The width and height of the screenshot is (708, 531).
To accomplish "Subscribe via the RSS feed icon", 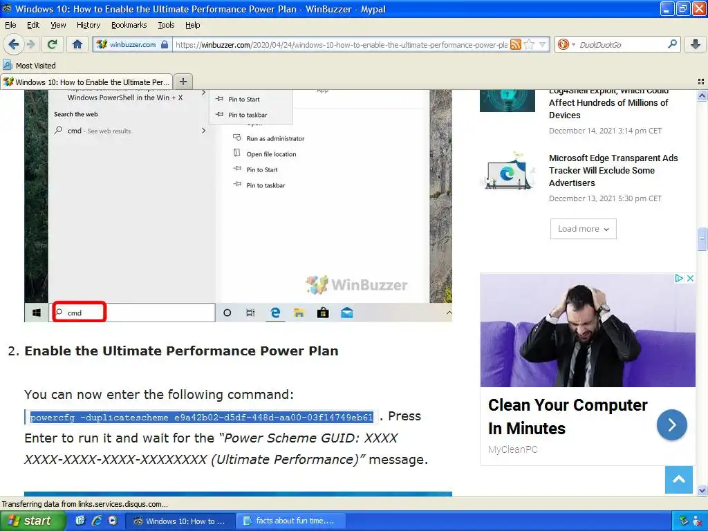I will [515, 44].
